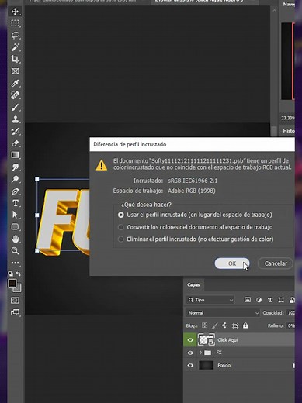Screen dimensions: 302x403
Task: Lock all layer attributes
Action: coord(245,325)
